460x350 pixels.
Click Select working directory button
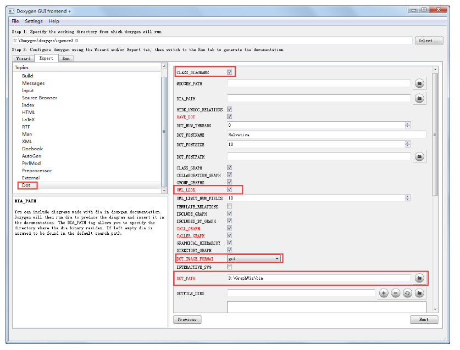(x=429, y=41)
